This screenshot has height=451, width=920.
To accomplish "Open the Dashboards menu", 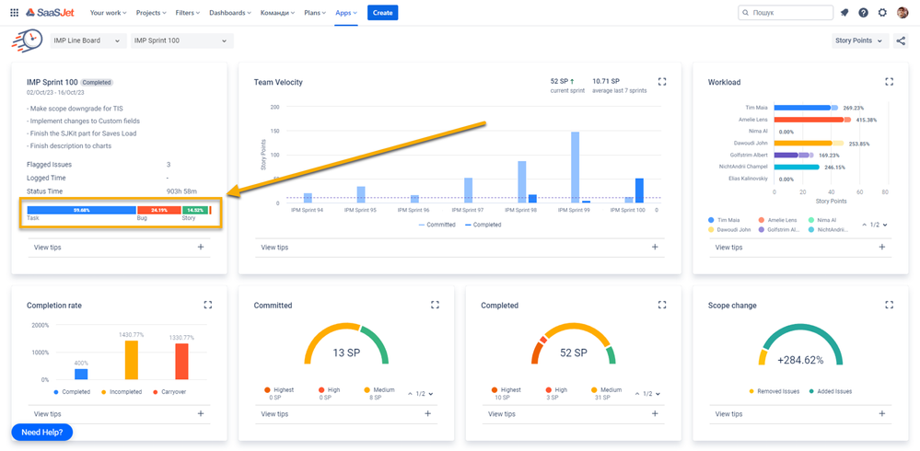I will 230,12.
